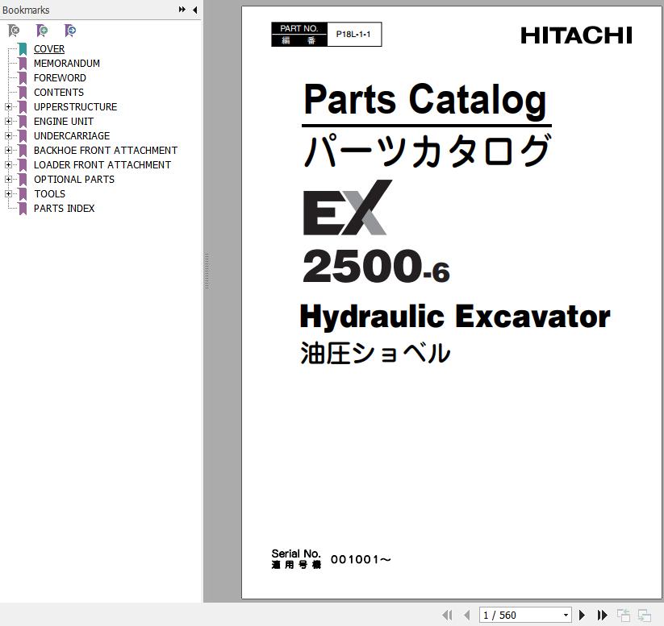
Task: Select the OPTIONAL PARTS bookmark label
Action: 74,180
